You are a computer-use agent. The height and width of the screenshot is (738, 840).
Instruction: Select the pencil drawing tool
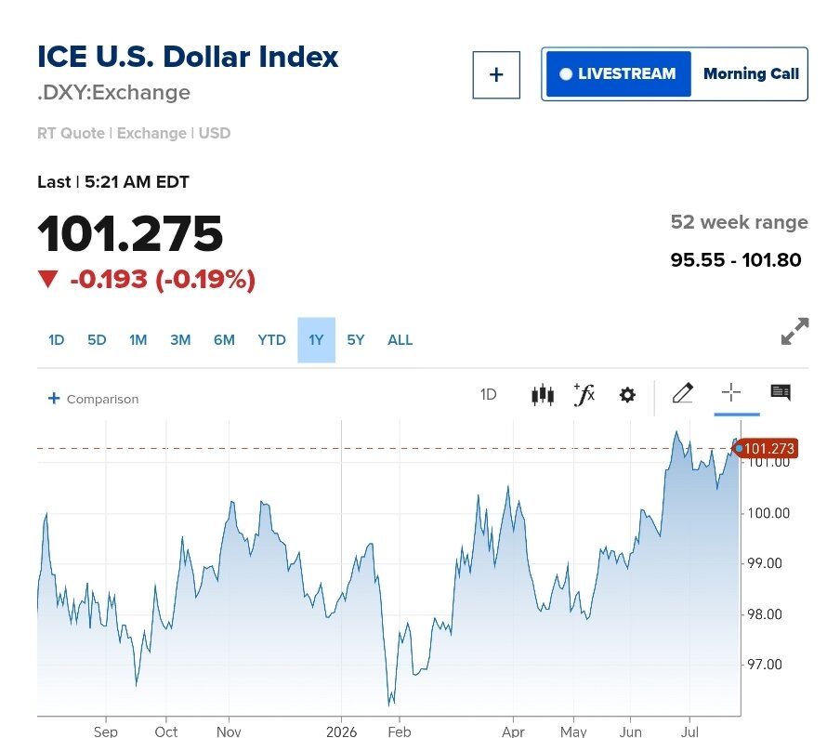(x=682, y=393)
